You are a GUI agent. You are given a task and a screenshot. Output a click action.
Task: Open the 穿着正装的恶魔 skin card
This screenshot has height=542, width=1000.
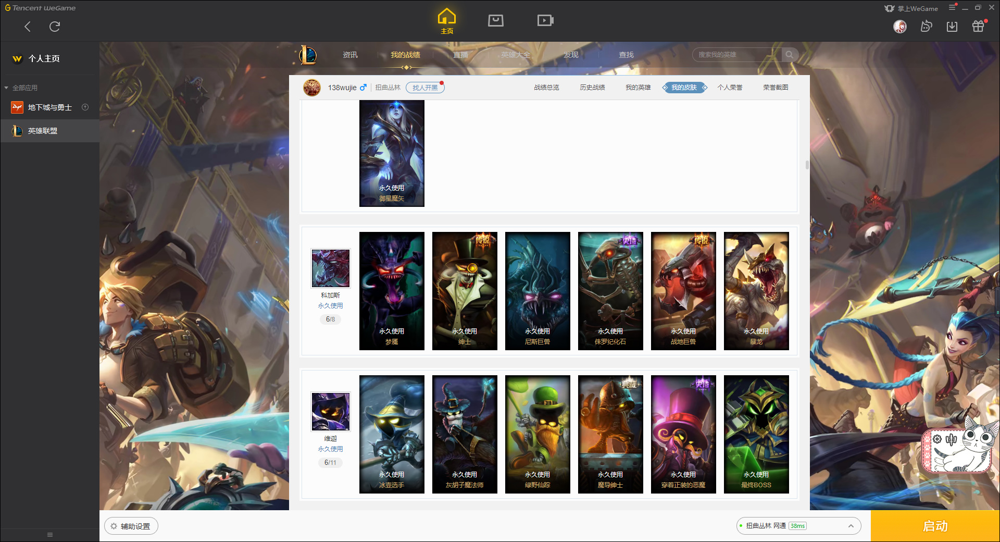(x=683, y=434)
